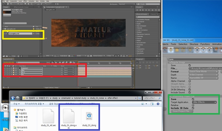Image resolution: width=222 pixels, height=131 pixels.
Task: Open Explorer help question-mark icon
Action: pyautogui.click(x=158, y=104)
